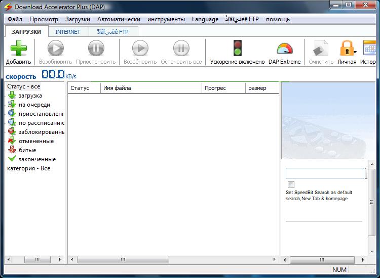Image resolution: width=380 pixels, height=278 pixels.
Task: Click the traffic light Ускорение включено icon
Action: (x=237, y=49)
